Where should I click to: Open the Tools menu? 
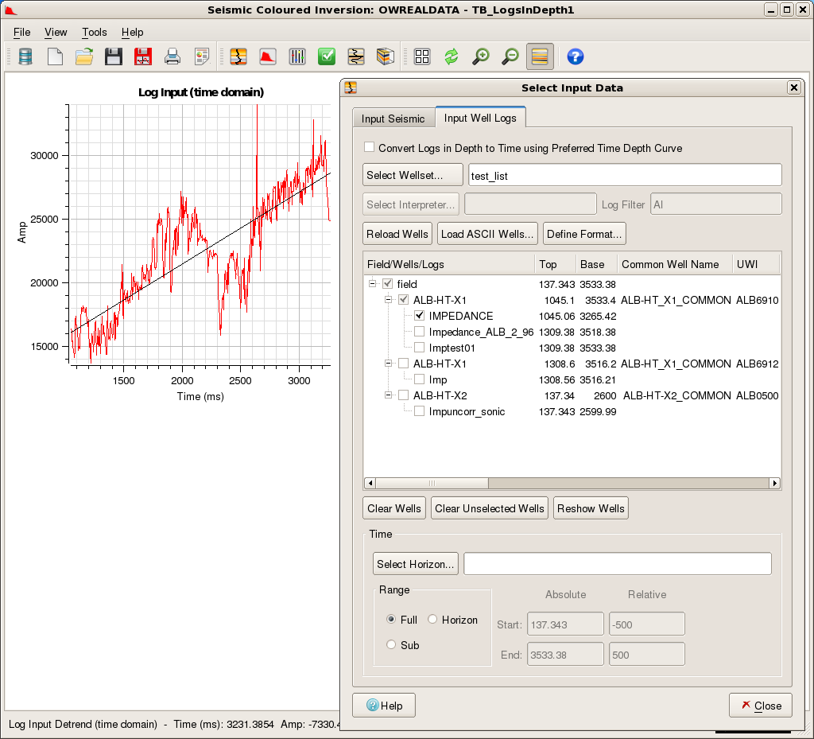pos(95,32)
